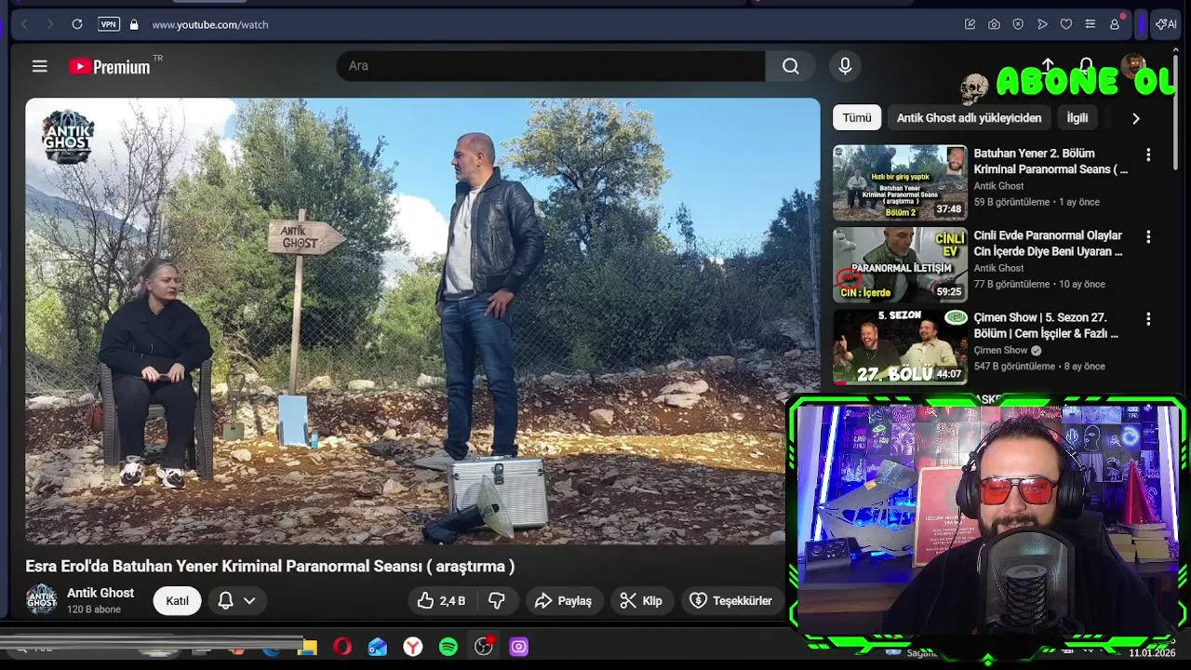
Task: Open the Cinli Evde Paranormal Olaylar title link
Action: click(x=1048, y=244)
